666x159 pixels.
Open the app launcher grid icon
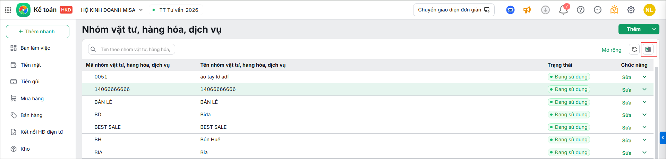point(8,10)
